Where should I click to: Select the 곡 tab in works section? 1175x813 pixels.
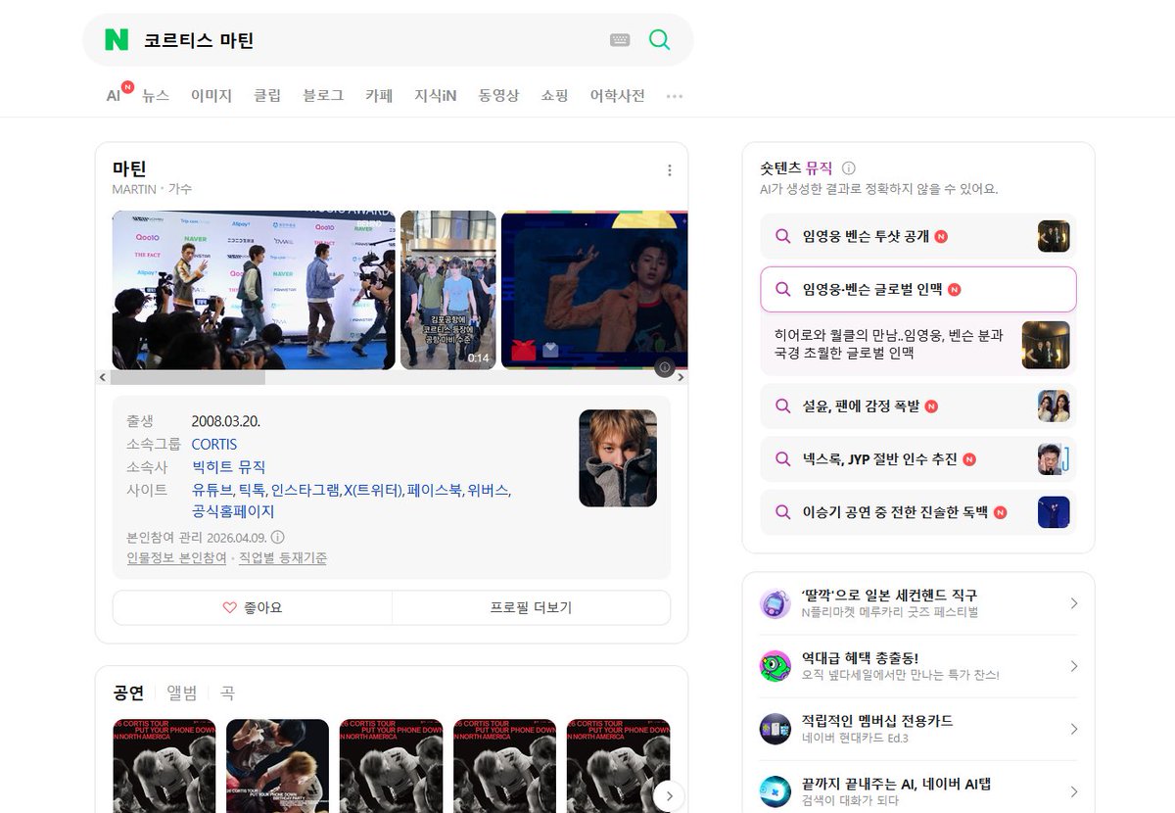227,693
